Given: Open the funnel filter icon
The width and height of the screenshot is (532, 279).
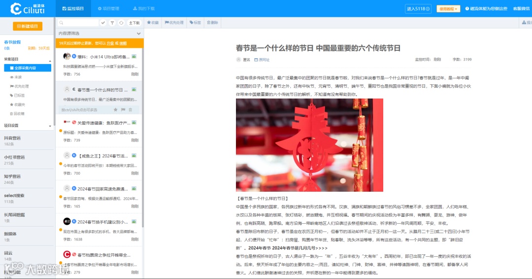Looking at the screenshot, I should (x=112, y=23).
